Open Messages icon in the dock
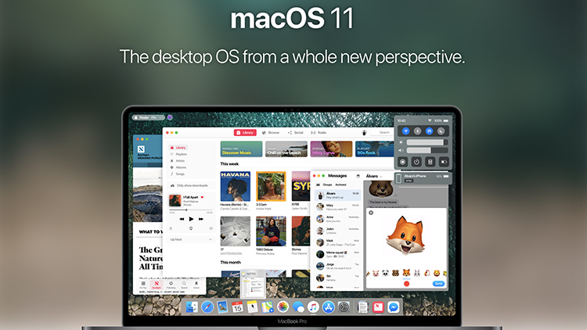This screenshot has height=330, width=587. pyautogui.click(x=298, y=307)
